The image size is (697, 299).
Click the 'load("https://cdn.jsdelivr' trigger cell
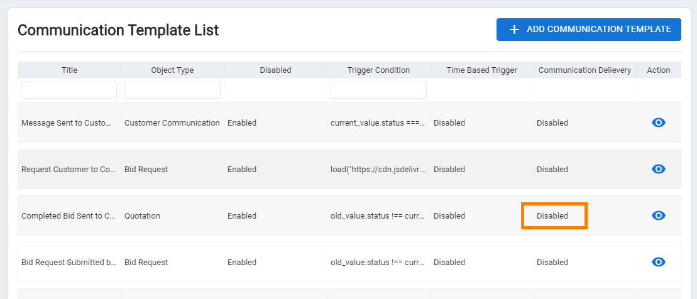pyautogui.click(x=378, y=169)
